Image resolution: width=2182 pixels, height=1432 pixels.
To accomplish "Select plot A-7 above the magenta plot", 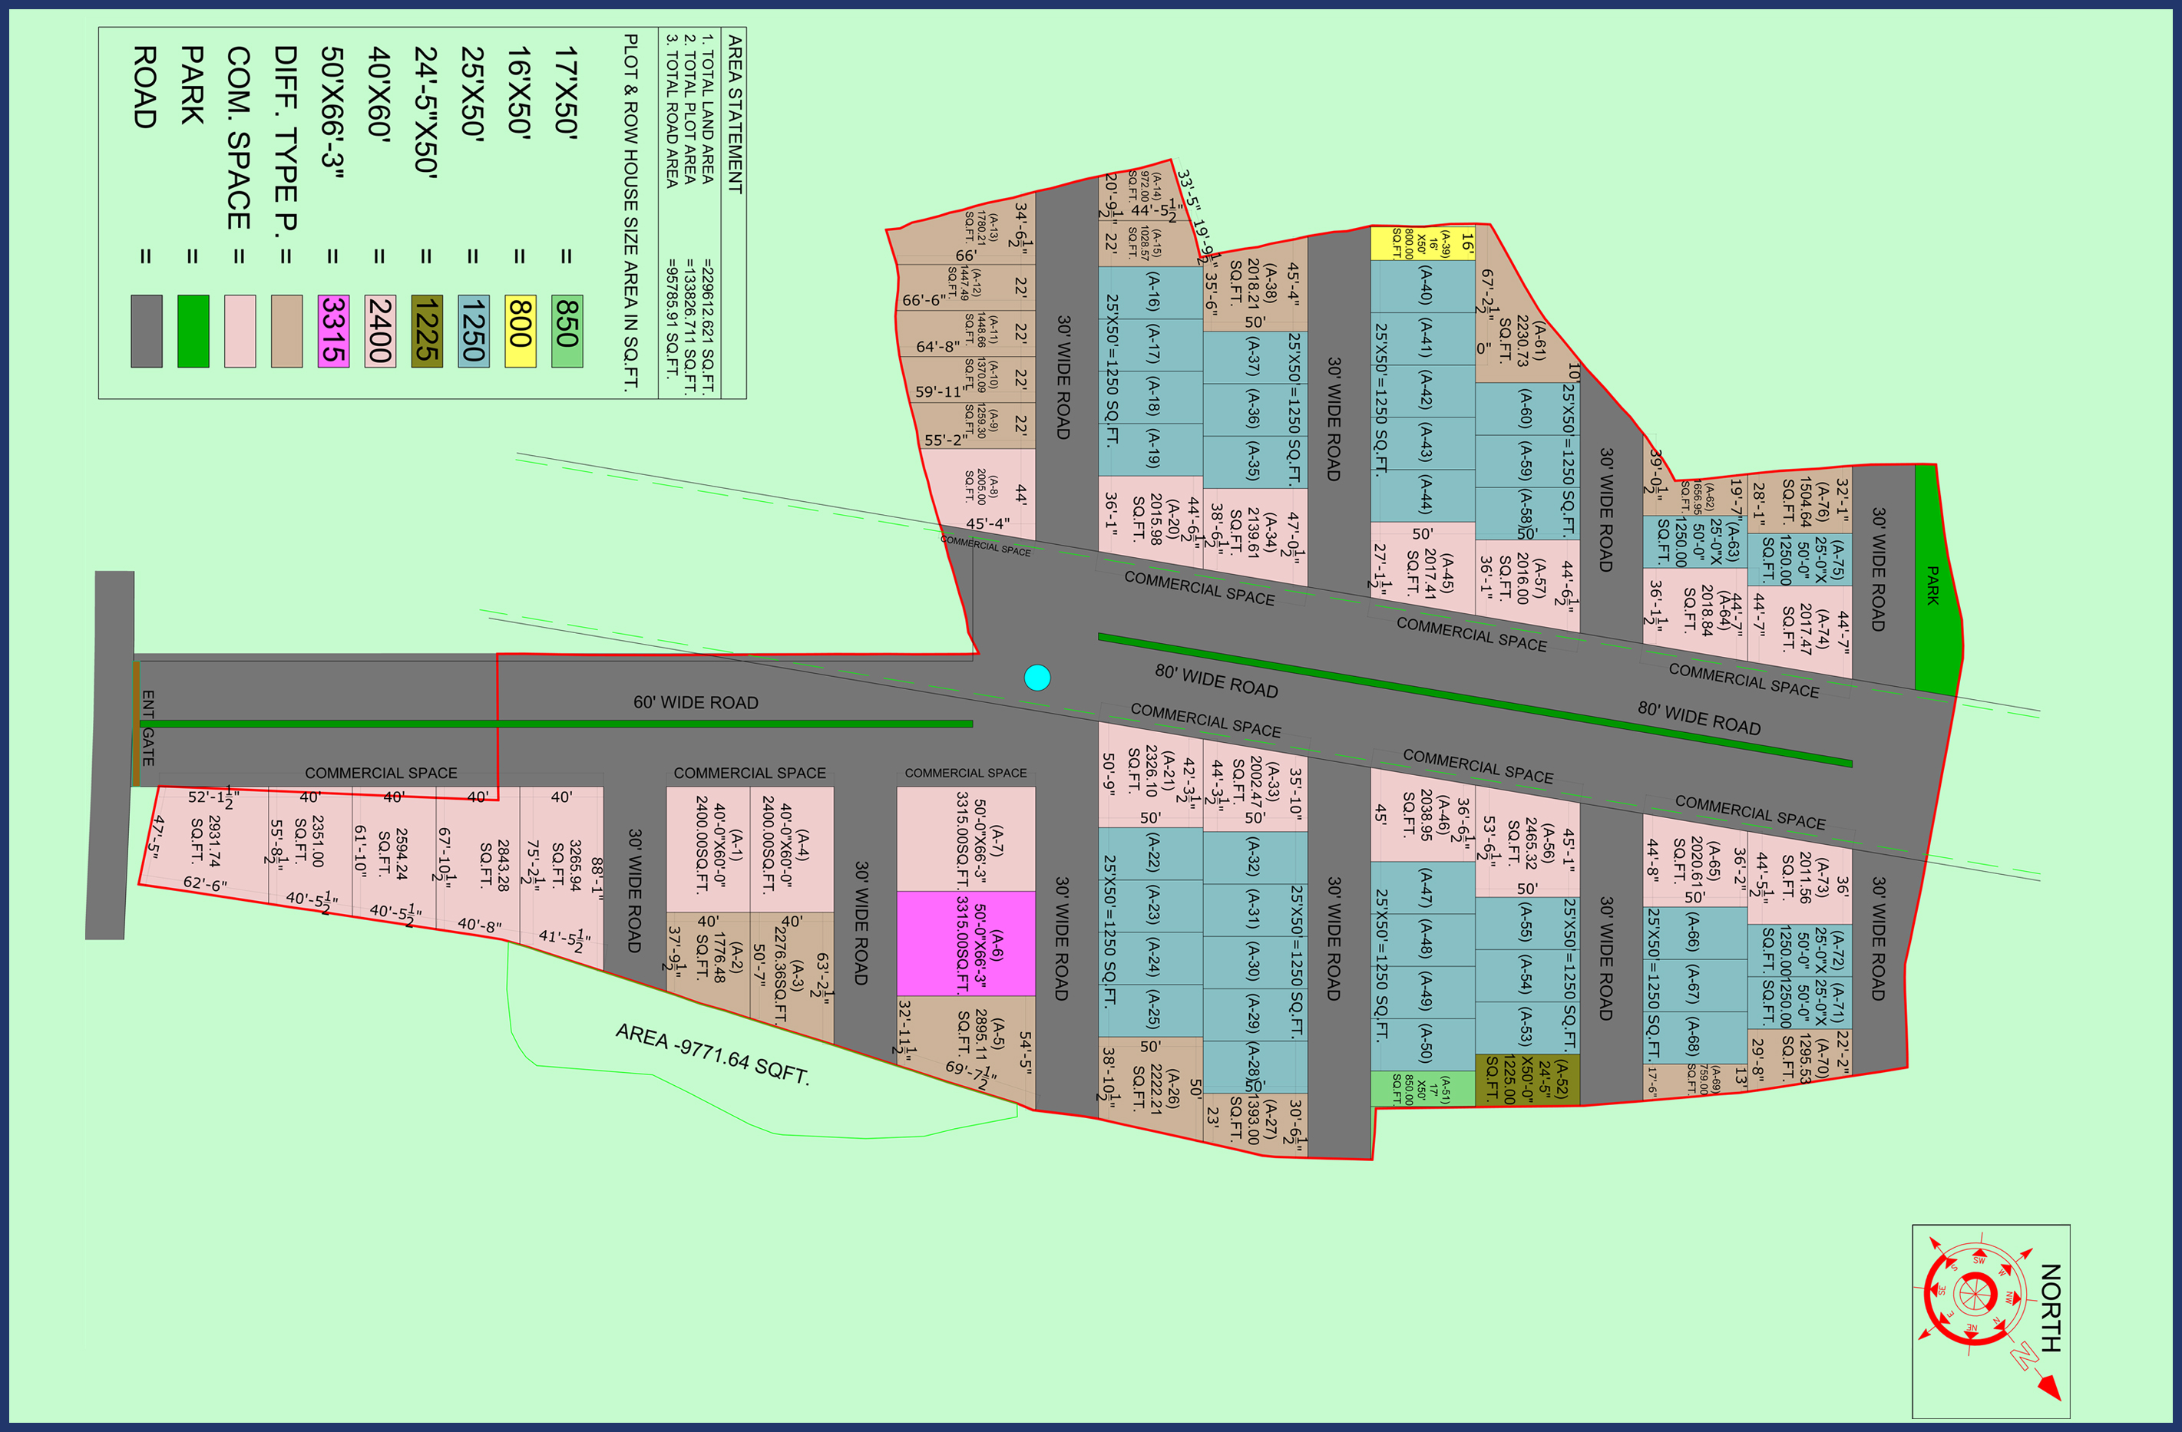I will (x=965, y=838).
